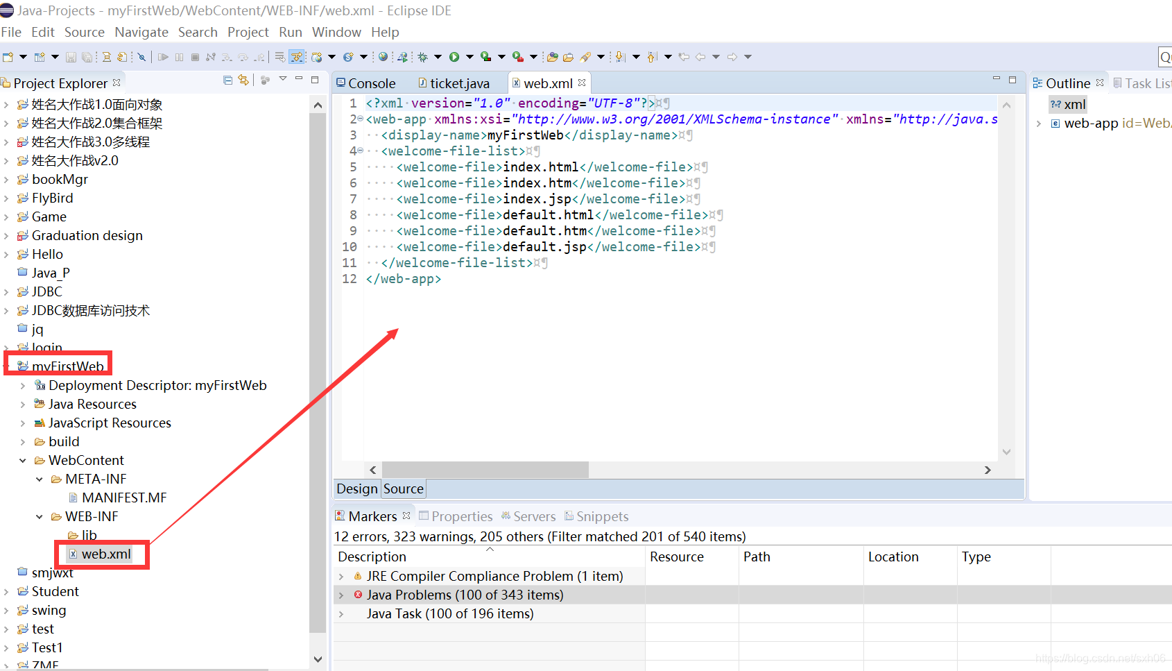Sort markers by Description column header
This screenshot has height=671, width=1172.
pyautogui.click(x=372, y=557)
